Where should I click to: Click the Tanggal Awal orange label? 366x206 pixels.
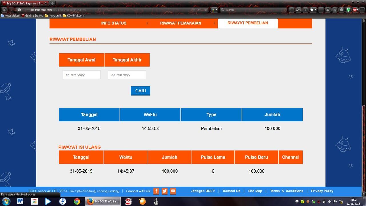click(x=81, y=60)
